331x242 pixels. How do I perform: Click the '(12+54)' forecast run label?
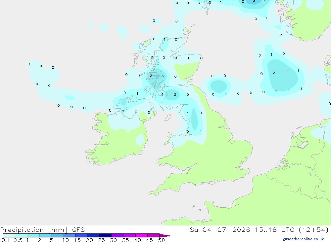pos(313,229)
